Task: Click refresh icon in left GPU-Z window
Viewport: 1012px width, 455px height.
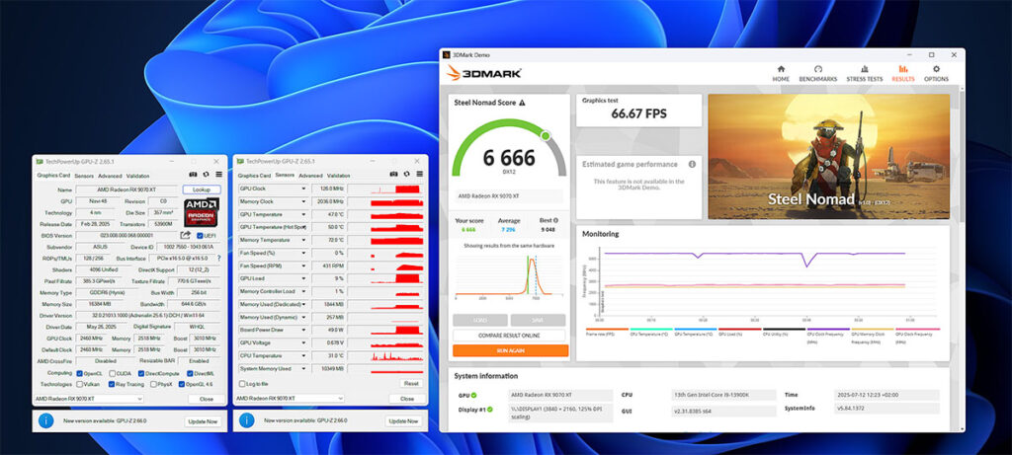Action: click(x=206, y=175)
